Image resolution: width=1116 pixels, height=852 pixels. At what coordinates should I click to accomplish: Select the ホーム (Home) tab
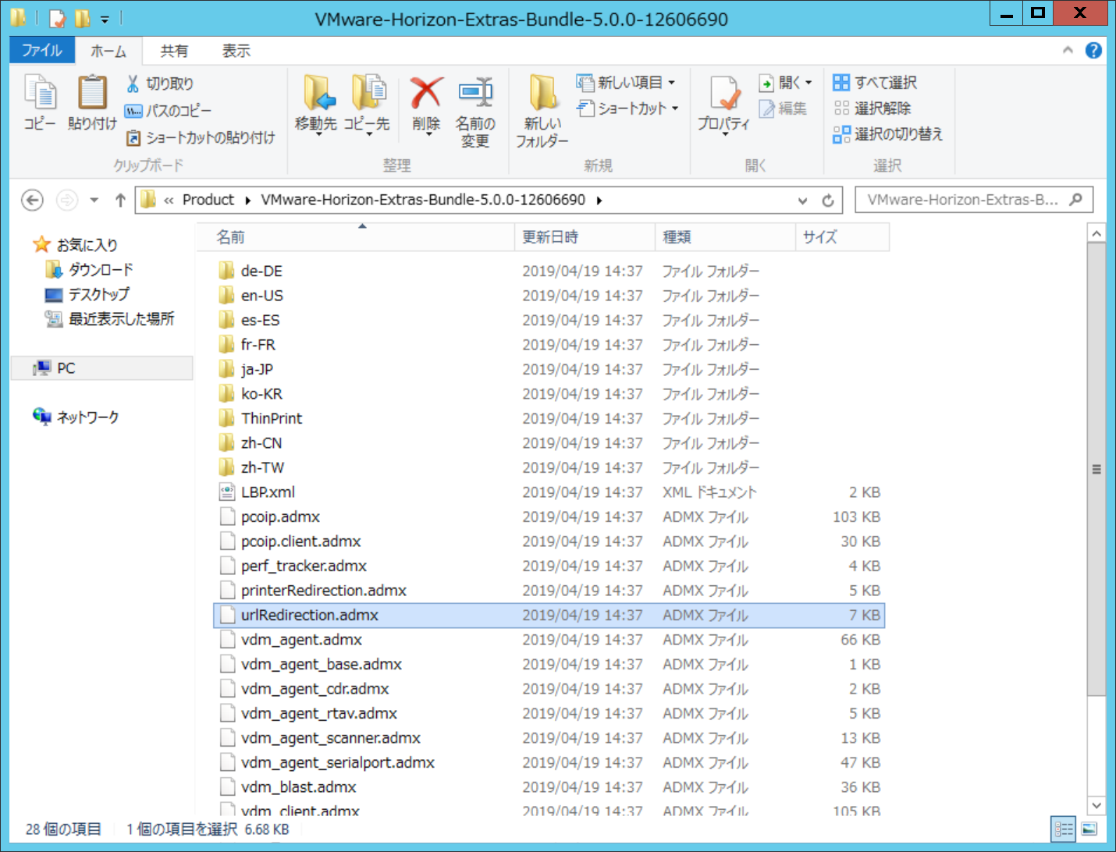108,51
